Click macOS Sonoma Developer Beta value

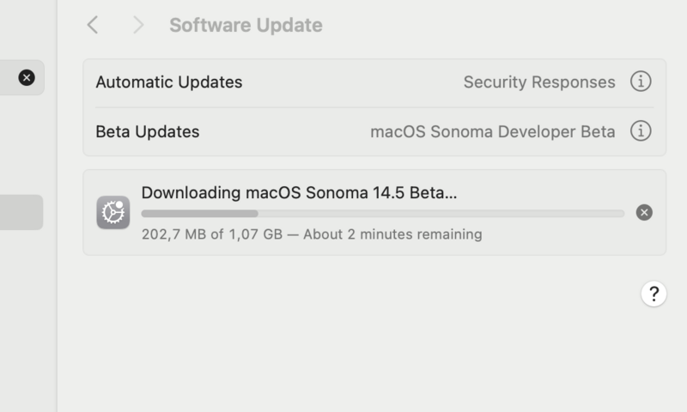click(493, 131)
